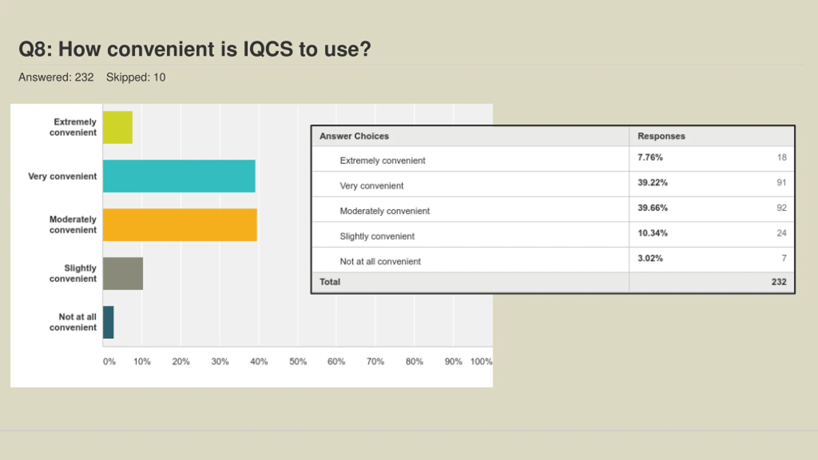
Task: Select the Total row label
Action: [x=330, y=282]
